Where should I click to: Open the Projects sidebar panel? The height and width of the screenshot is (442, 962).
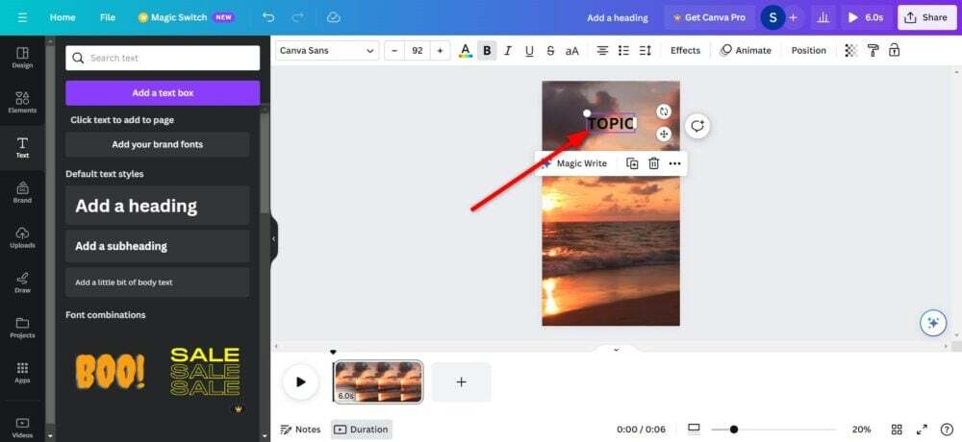[x=22, y=328]
